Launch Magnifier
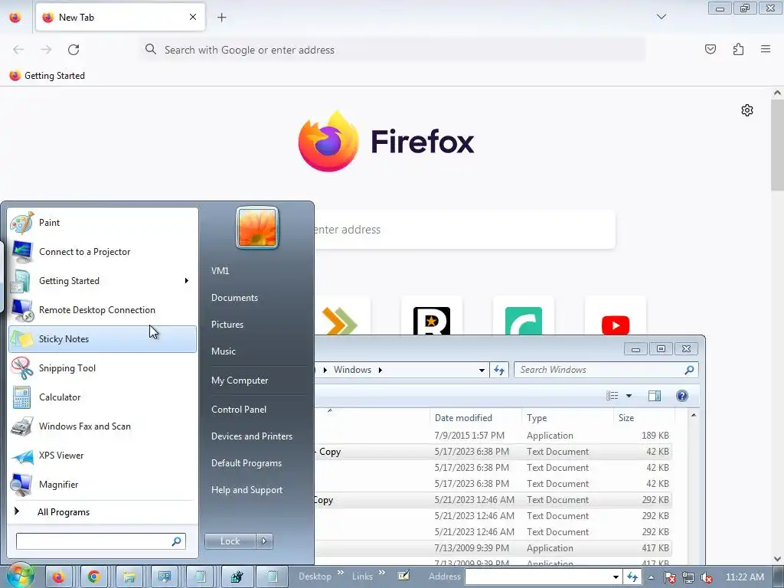The height and width of the screenshot is (588, 784). point(103,484)
